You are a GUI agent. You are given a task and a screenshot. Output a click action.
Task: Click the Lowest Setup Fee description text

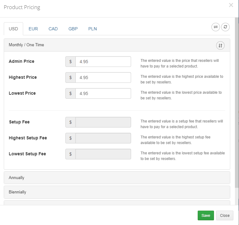[183, 156]
